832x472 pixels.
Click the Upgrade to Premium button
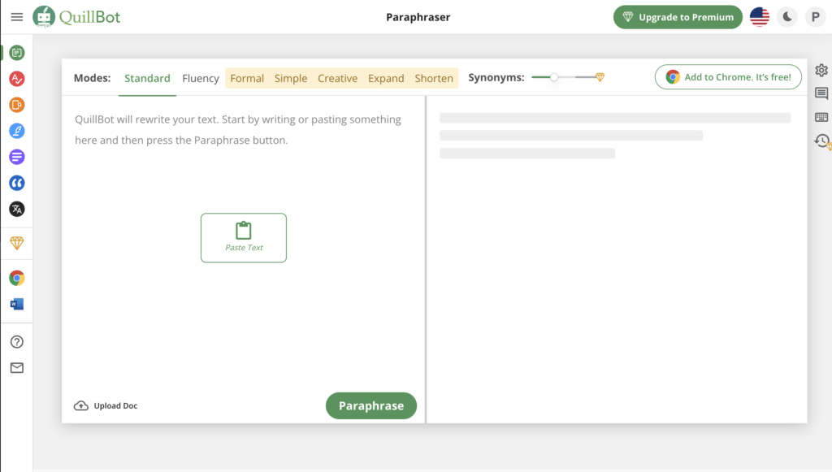678,17
